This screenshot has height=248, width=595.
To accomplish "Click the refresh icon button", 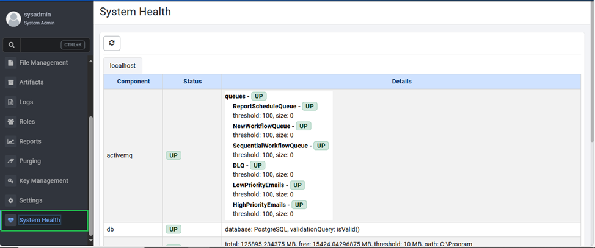I will [x=112, y=43].
